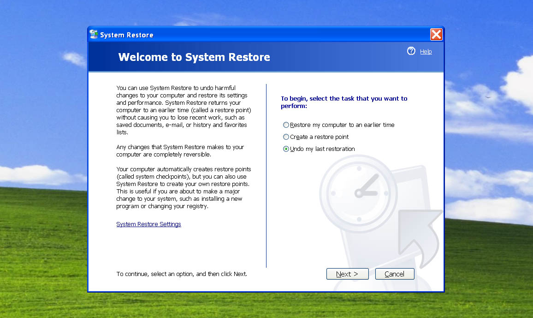
Task: Open the Help link
Action: point(426,52)
